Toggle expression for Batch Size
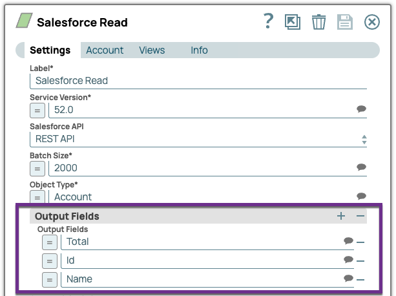Screen dimensions: 396x296 (37, 169)
